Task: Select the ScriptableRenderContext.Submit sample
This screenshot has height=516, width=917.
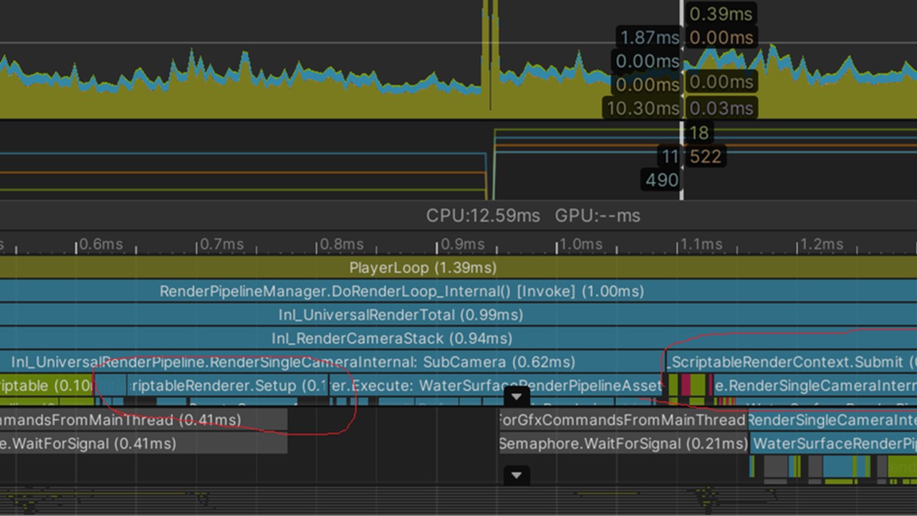Action: pos(788,362)
